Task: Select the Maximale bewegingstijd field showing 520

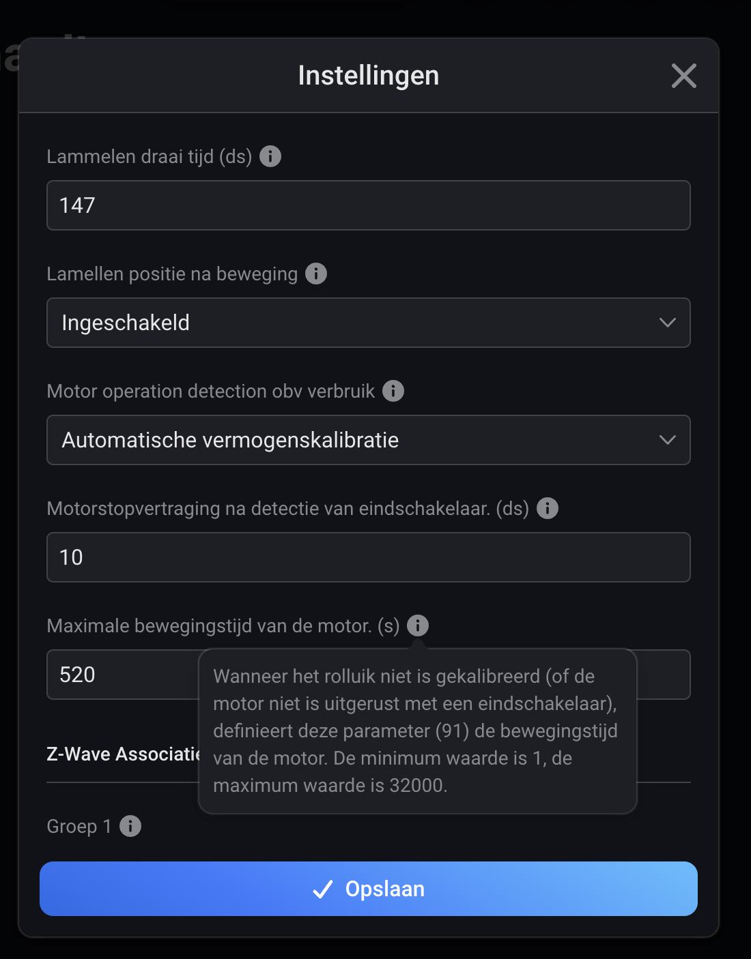Action: 123,675
